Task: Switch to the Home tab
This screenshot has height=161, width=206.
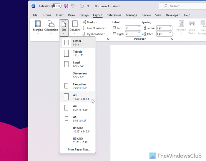Action: 47,15
